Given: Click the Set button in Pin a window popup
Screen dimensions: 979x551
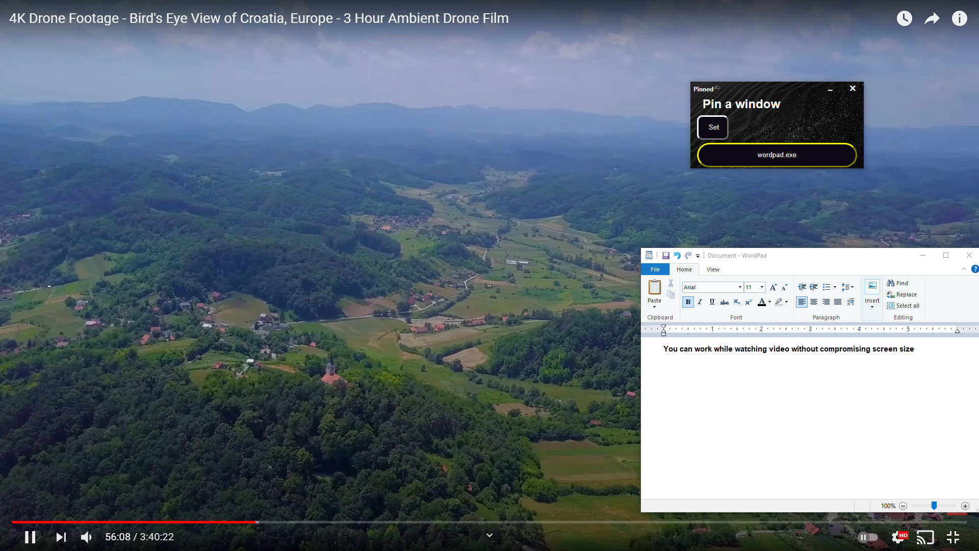Looking at the screenshot, I should point(713,128).
